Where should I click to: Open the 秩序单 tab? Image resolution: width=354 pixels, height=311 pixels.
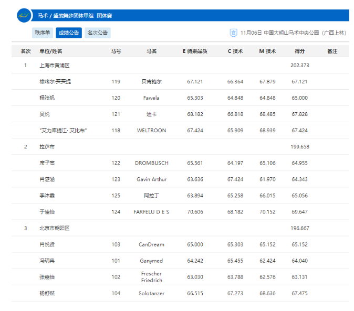[43, 33]
